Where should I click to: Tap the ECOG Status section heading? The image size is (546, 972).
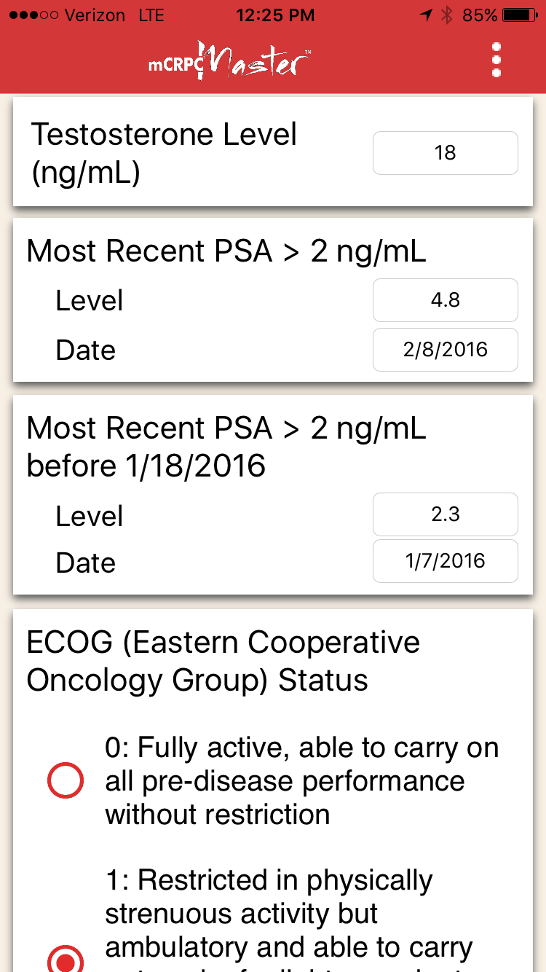pyautogui.click(x=223, y=661)
